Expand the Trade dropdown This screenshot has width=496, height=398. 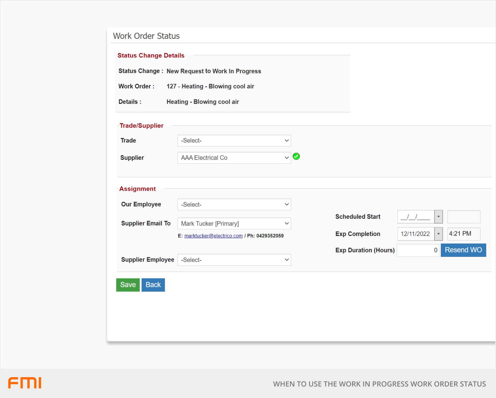tap(234, 141)
